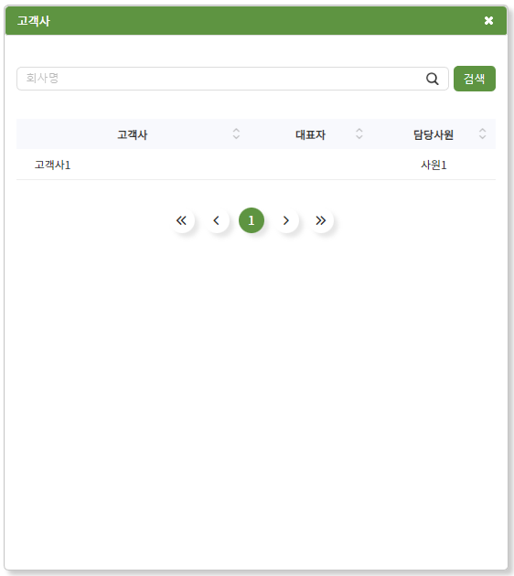Click the 고객사 column header label
The image size is (514, 576).
(133, 134)
